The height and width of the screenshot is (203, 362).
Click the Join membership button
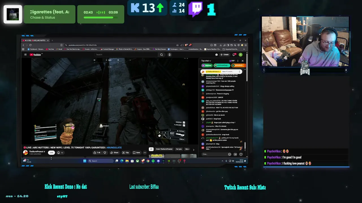pyautogui.click(x=51, y=153)
